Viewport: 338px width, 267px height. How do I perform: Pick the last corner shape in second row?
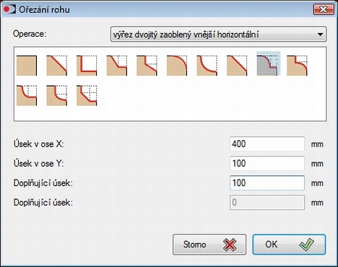tap(87, 95)
